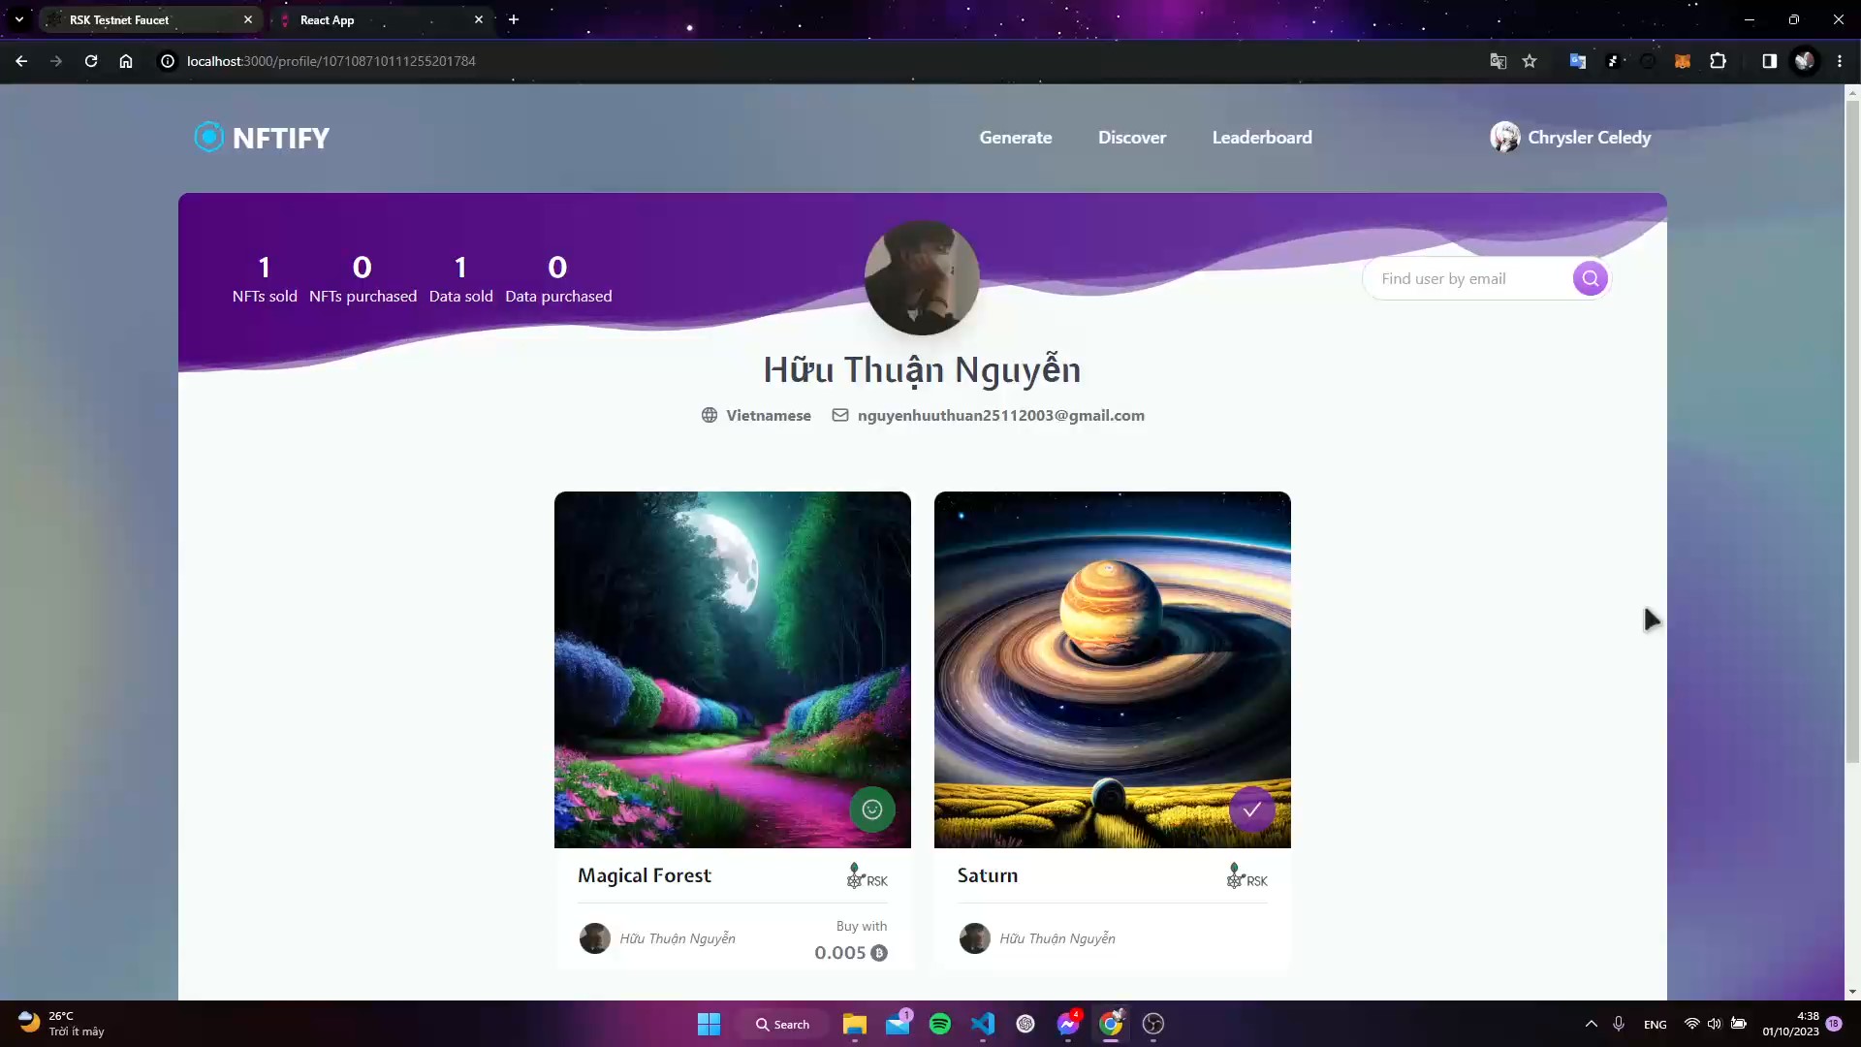
Task: Switch to RSK Testnet Faucet tab
Action: click(x=119, y=19)
